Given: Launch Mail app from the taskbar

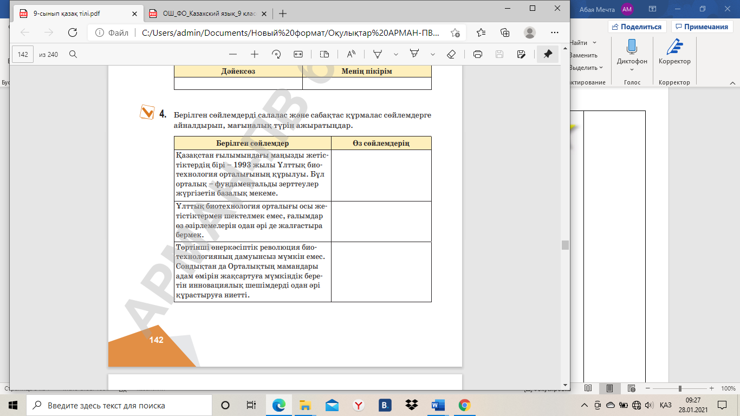Looking at the screenshot, I should pos(332,405).
